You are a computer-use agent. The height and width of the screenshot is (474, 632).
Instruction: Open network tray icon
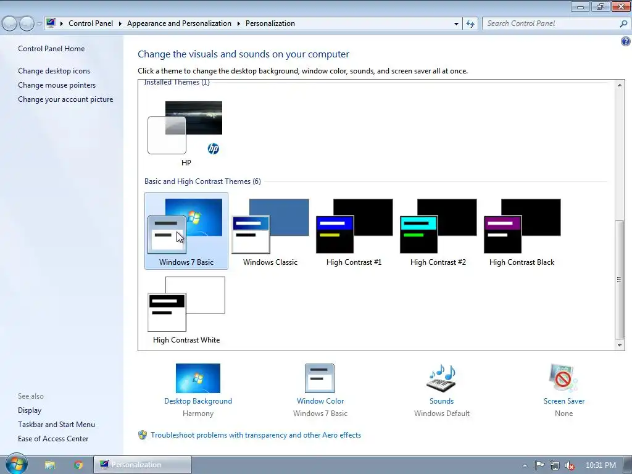(555, 465)
